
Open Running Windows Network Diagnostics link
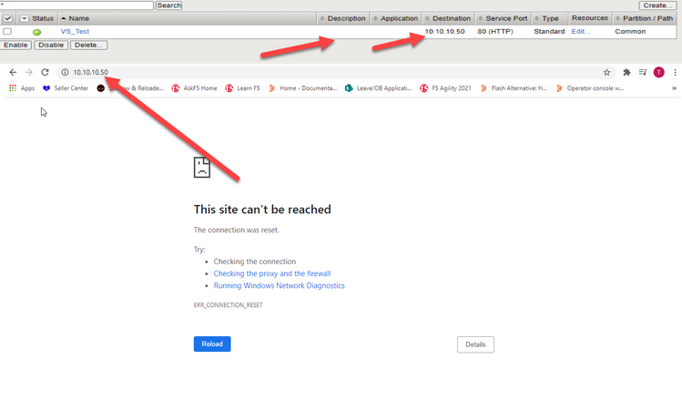point(279,285)
